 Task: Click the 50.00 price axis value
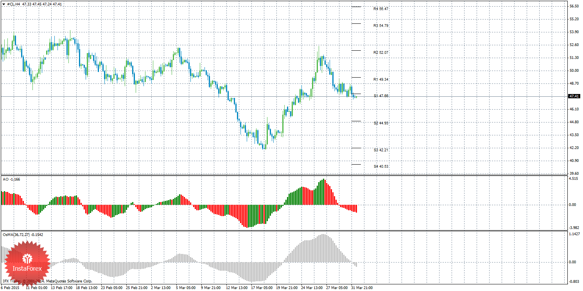574,71
